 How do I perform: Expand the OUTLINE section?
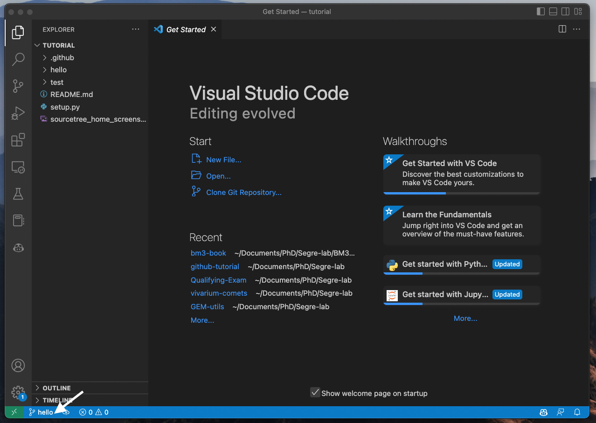(90, 388)
